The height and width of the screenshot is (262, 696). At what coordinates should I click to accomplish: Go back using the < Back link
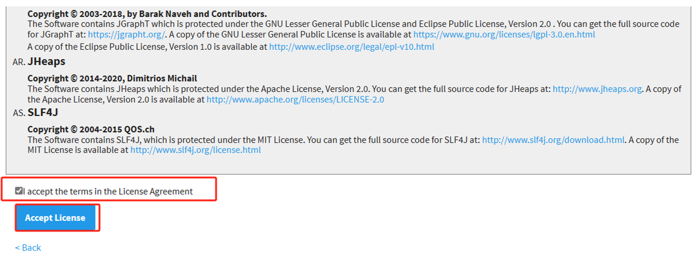[28, 248]
